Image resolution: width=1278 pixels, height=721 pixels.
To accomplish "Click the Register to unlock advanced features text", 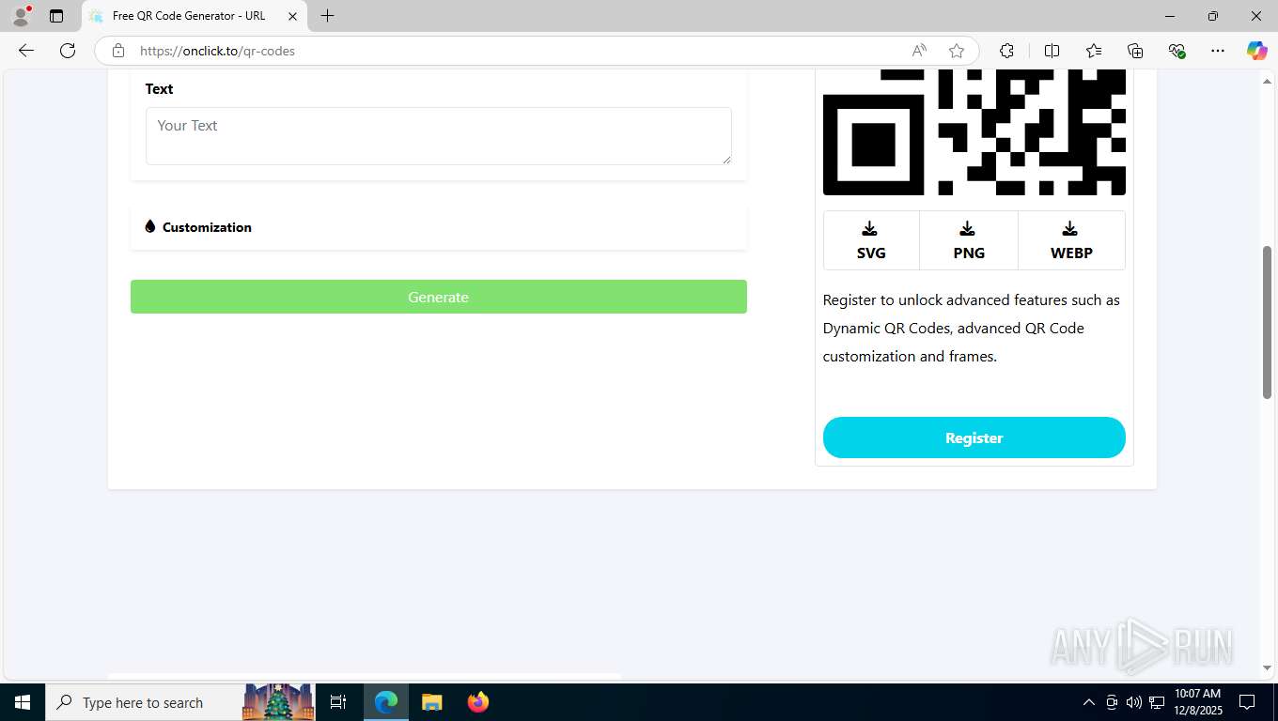I will pos(972,328).
